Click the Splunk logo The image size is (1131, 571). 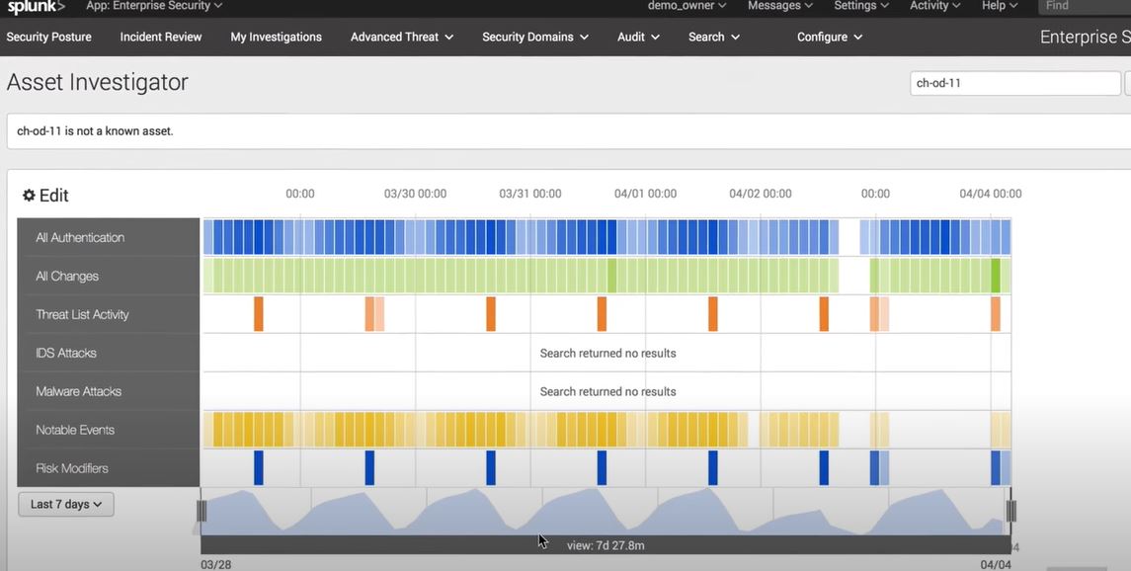click(37, 7)
